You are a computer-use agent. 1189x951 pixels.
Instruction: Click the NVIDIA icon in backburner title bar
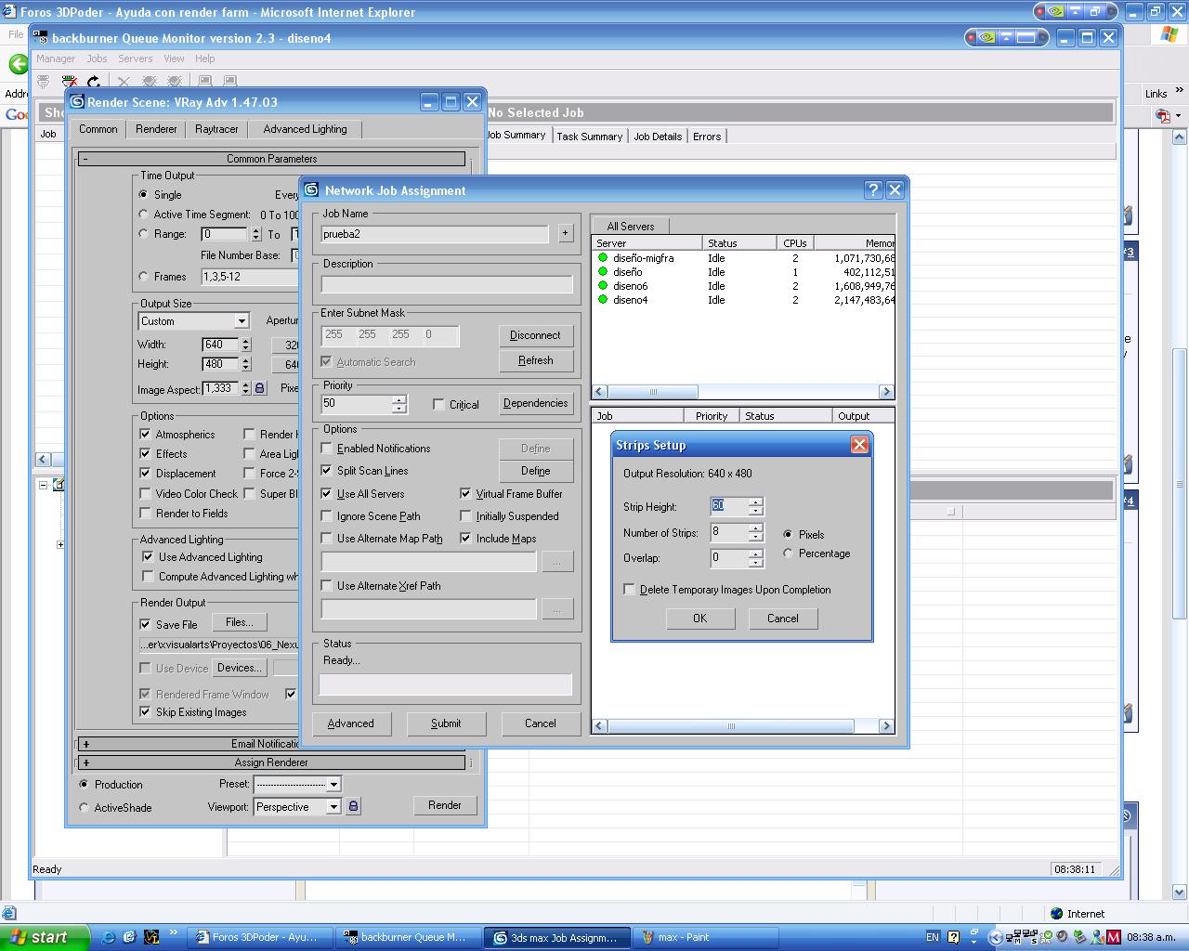point(986,38)
